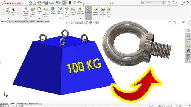Click Display Style cube icon
Viewport: 191px width, 107px height.
tap(97, 23)
